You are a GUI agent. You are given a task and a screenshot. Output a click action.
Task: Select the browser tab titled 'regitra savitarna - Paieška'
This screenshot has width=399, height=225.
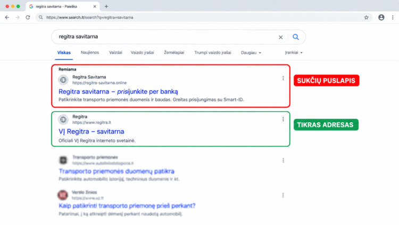pos(62,6)
